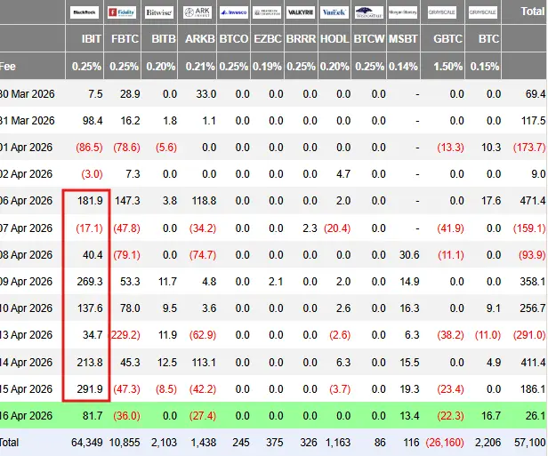Click the 81.7 value in green row
This screenshot has height=456, width=548.
coord(92,416)
